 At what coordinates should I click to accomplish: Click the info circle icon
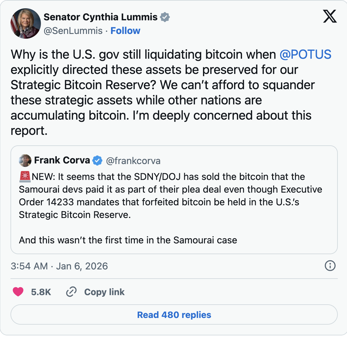click(x=330, y=266)
